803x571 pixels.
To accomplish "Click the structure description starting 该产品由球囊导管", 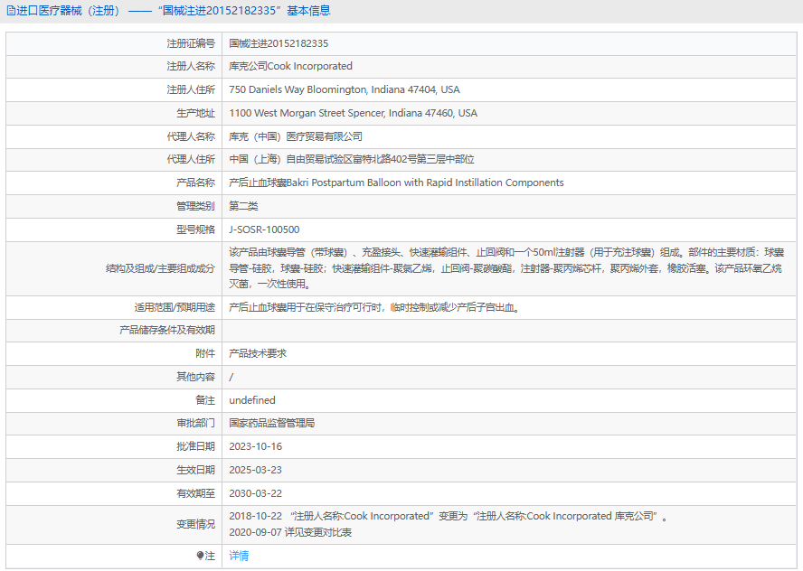I will click(506, 268).
